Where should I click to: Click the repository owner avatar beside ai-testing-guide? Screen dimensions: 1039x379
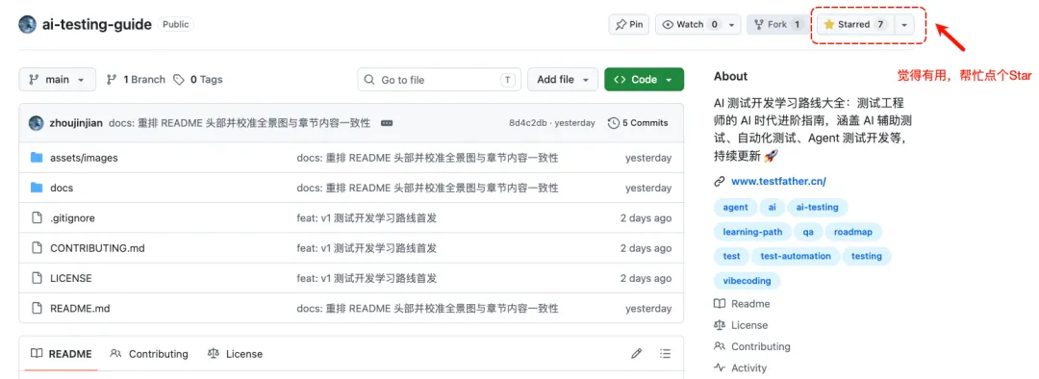point(27,24)
